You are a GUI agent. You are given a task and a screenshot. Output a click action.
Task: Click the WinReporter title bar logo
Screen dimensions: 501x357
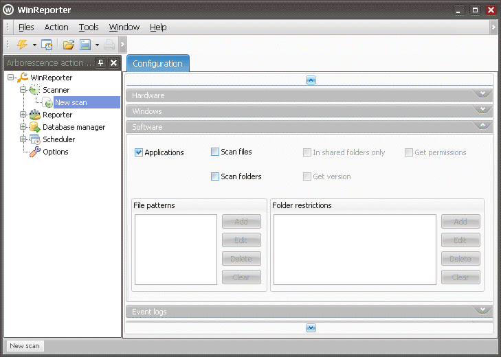click(x=8, y=10)
